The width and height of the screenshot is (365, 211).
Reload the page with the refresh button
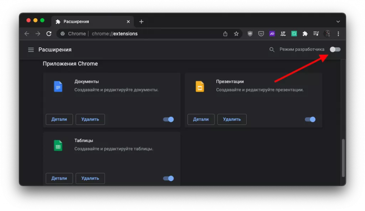[49, 34]
